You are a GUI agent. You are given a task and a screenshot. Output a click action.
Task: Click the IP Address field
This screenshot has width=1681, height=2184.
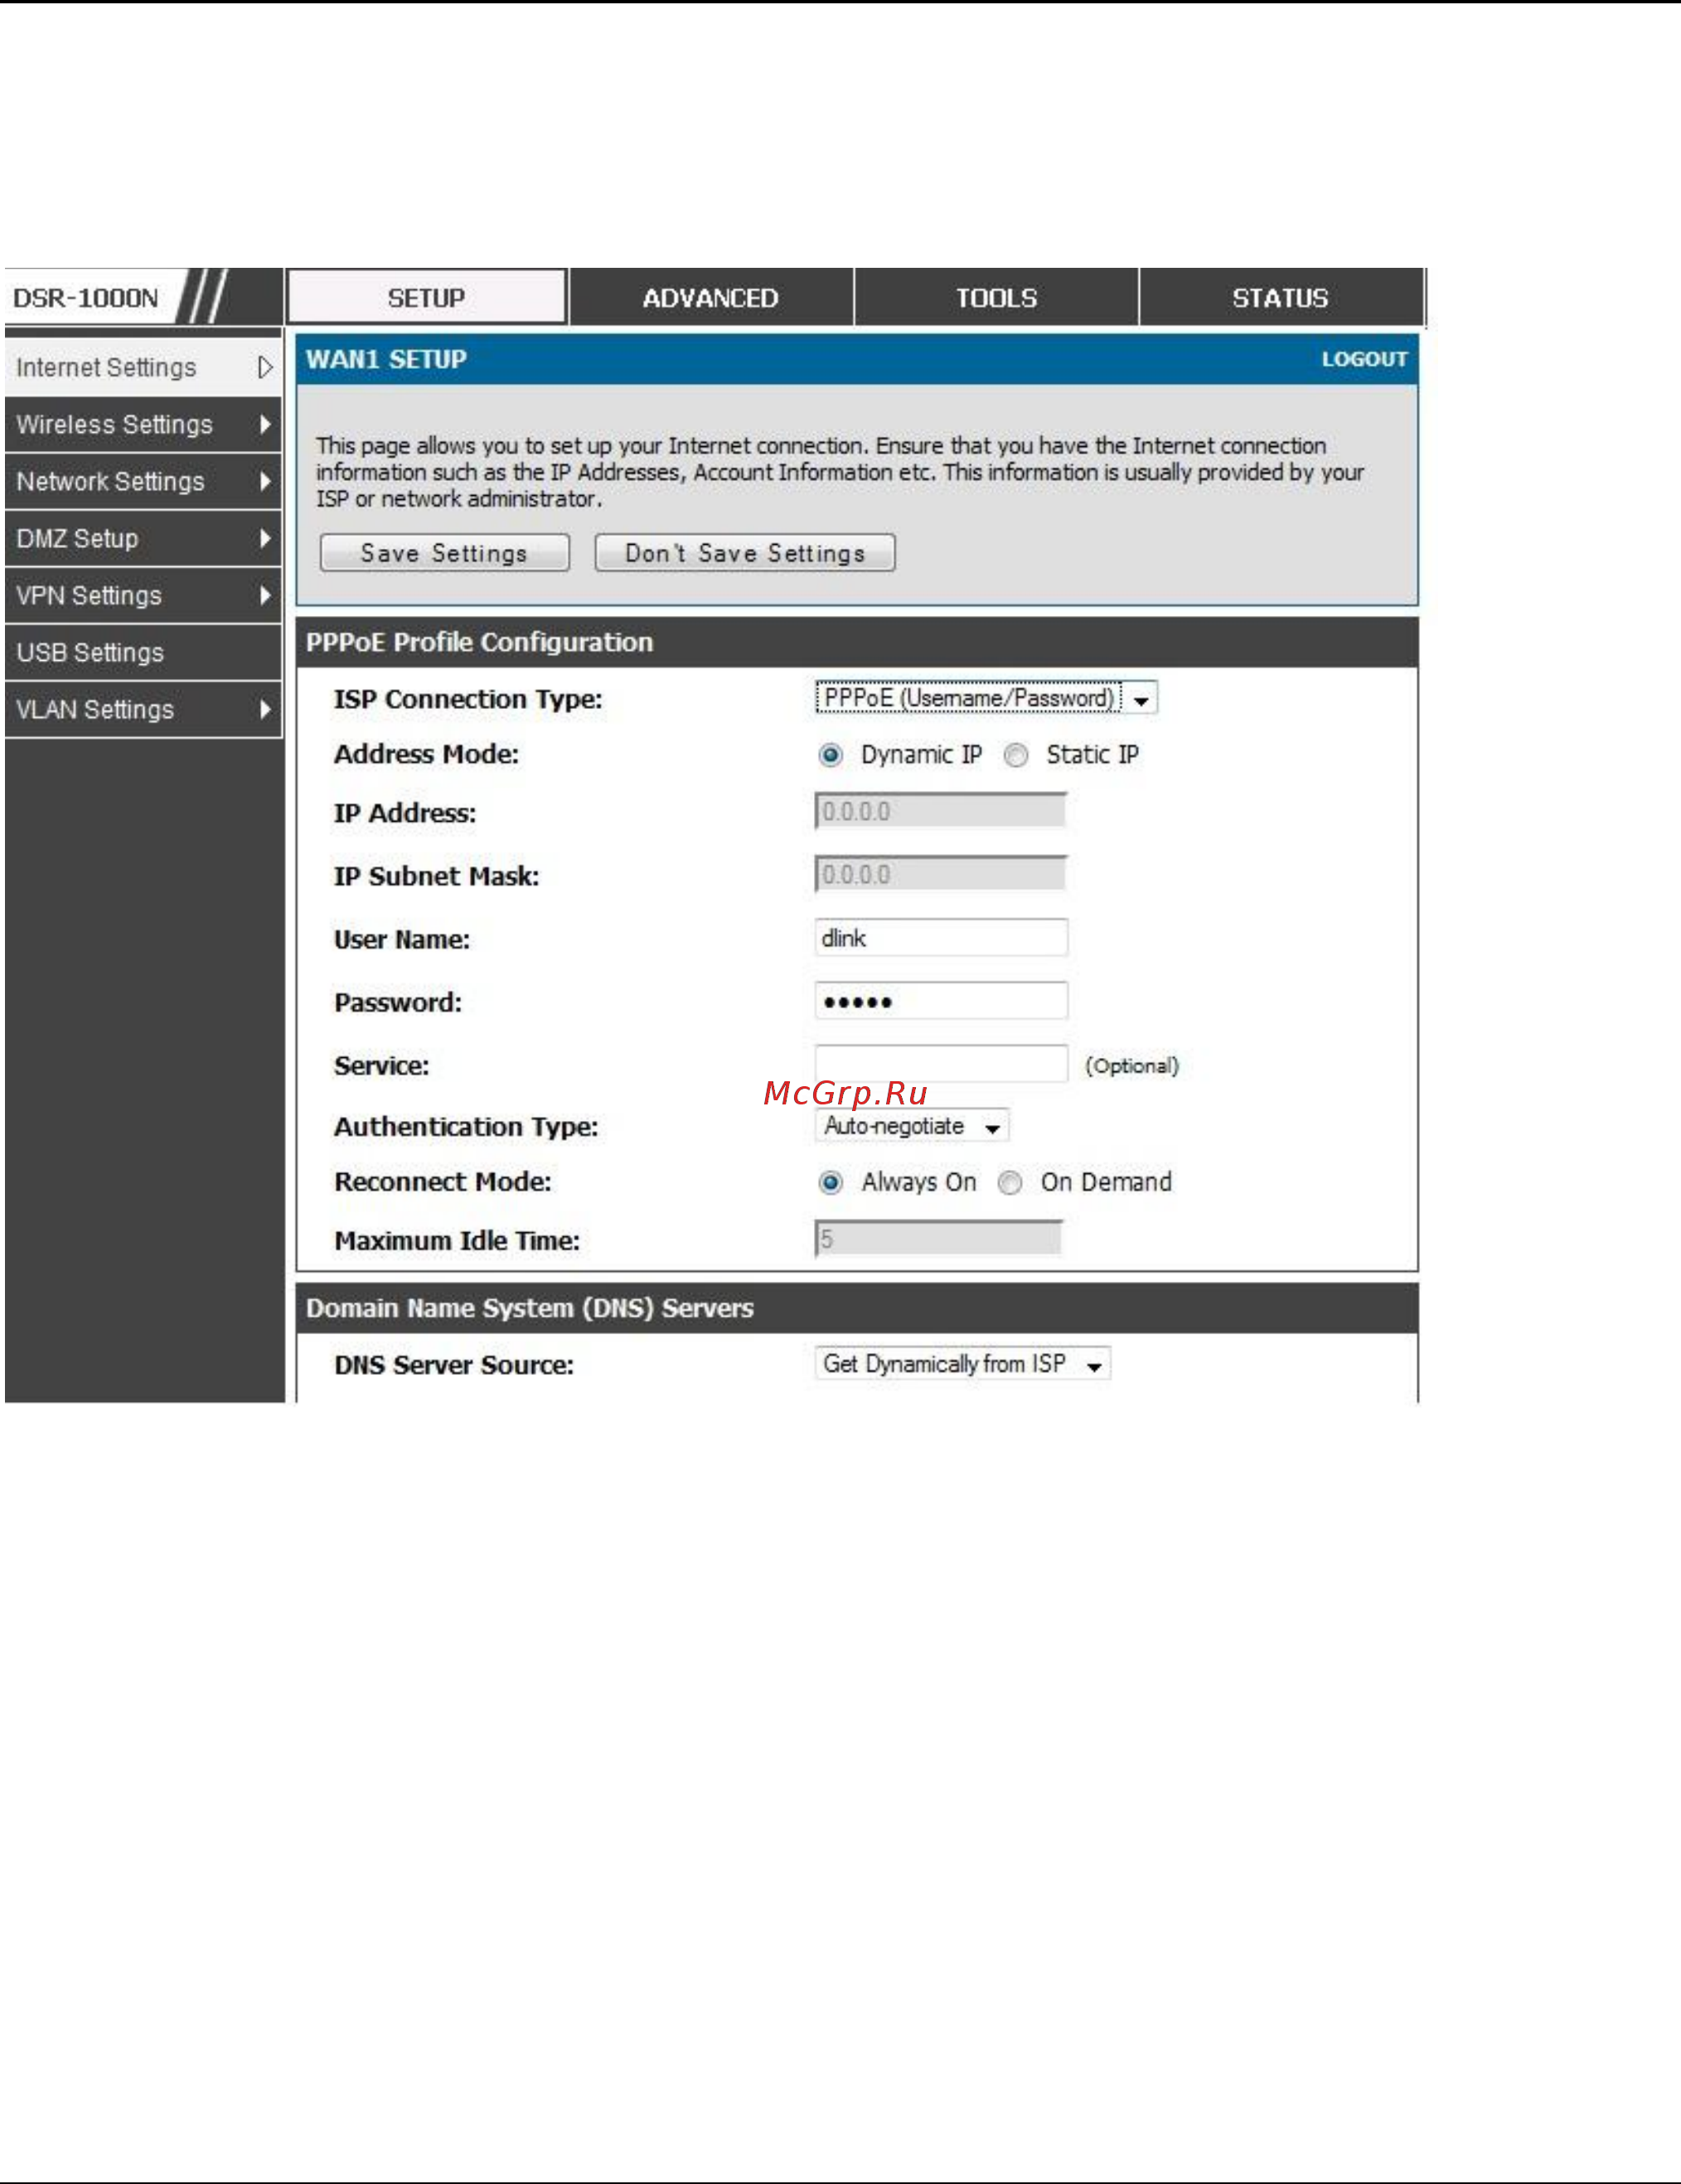[941, 811]
